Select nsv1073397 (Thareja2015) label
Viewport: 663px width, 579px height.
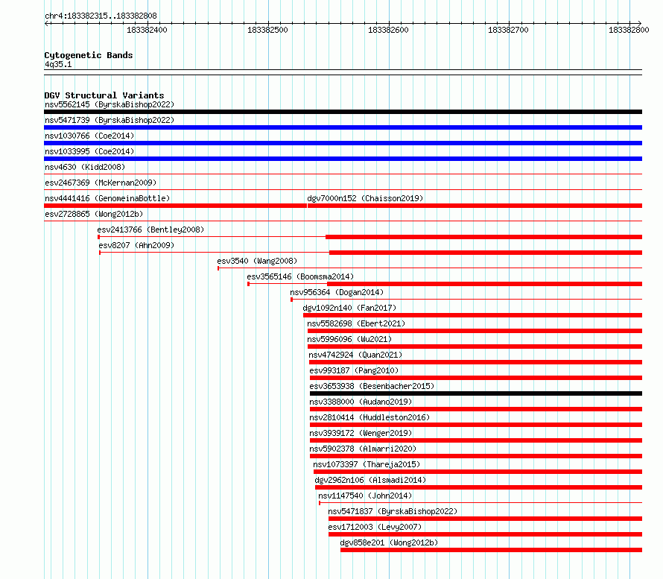pos(367,464)
